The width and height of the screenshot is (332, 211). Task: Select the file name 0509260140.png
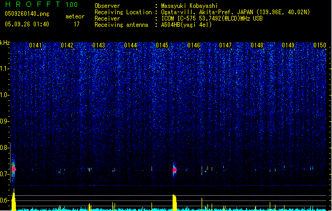pos(27,14)
